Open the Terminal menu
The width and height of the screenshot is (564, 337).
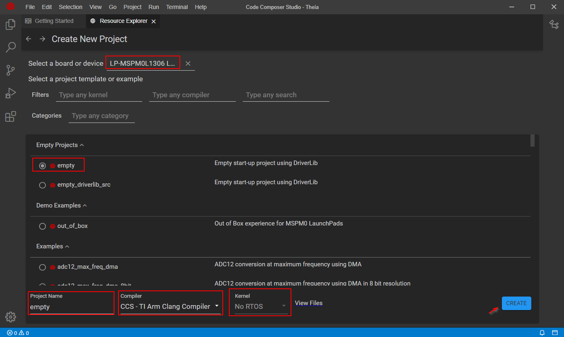177,7
